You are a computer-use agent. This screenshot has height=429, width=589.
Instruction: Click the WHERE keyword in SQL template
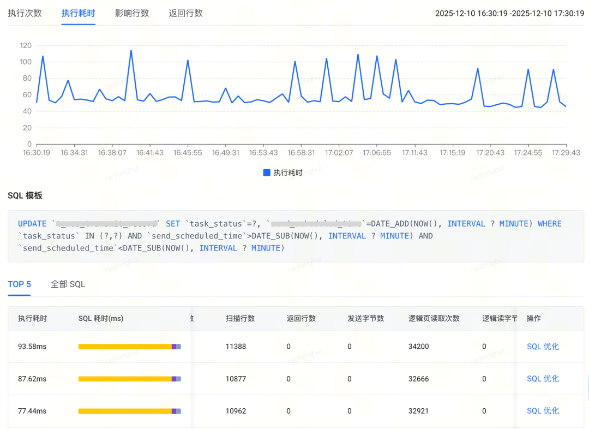[550, 224]
